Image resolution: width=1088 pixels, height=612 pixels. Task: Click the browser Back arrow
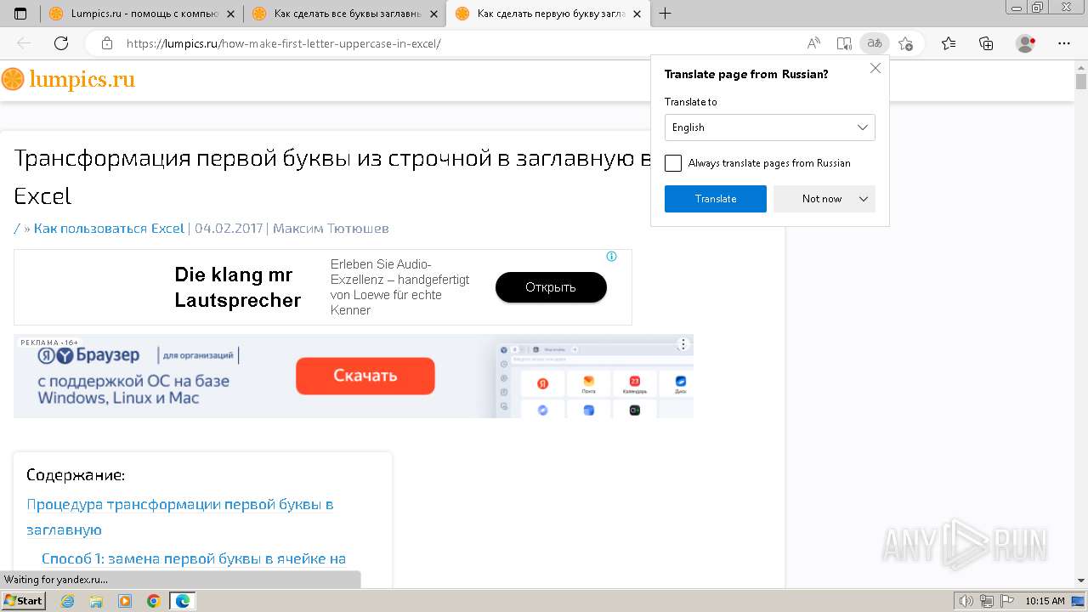point(24,43)
